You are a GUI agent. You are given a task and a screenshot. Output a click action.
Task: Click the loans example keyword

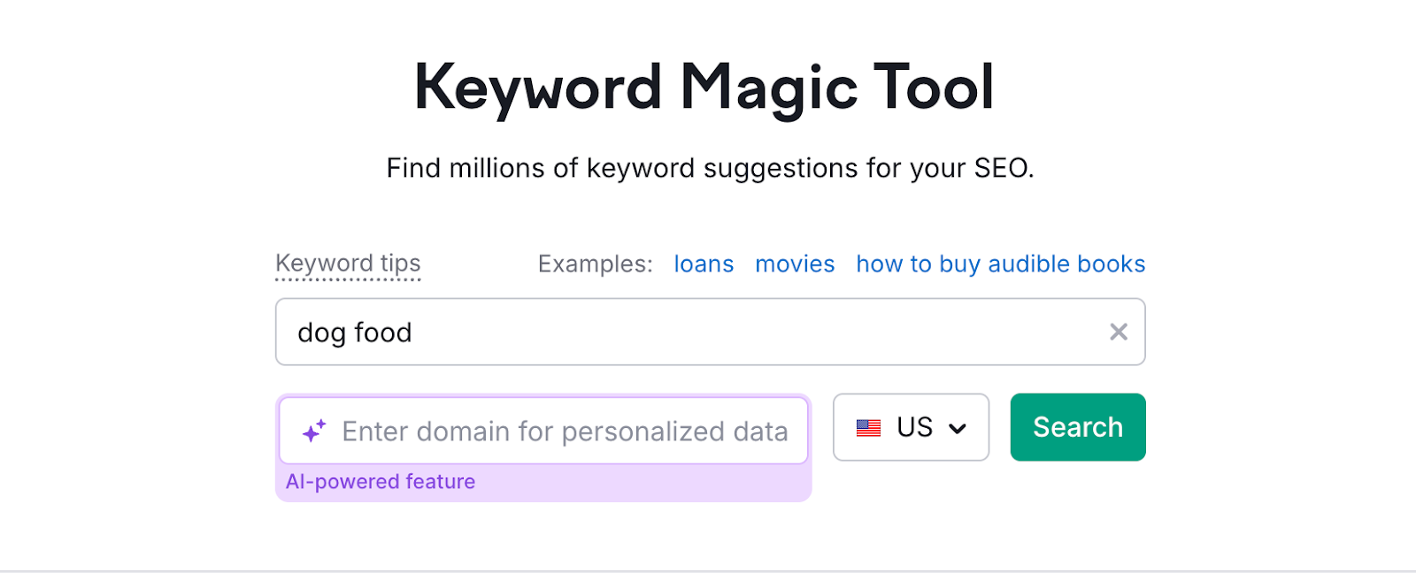click(704, 264)
